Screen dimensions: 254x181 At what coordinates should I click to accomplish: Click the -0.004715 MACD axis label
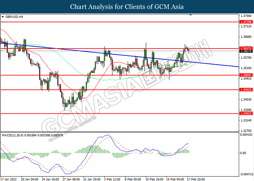[246, 174]
